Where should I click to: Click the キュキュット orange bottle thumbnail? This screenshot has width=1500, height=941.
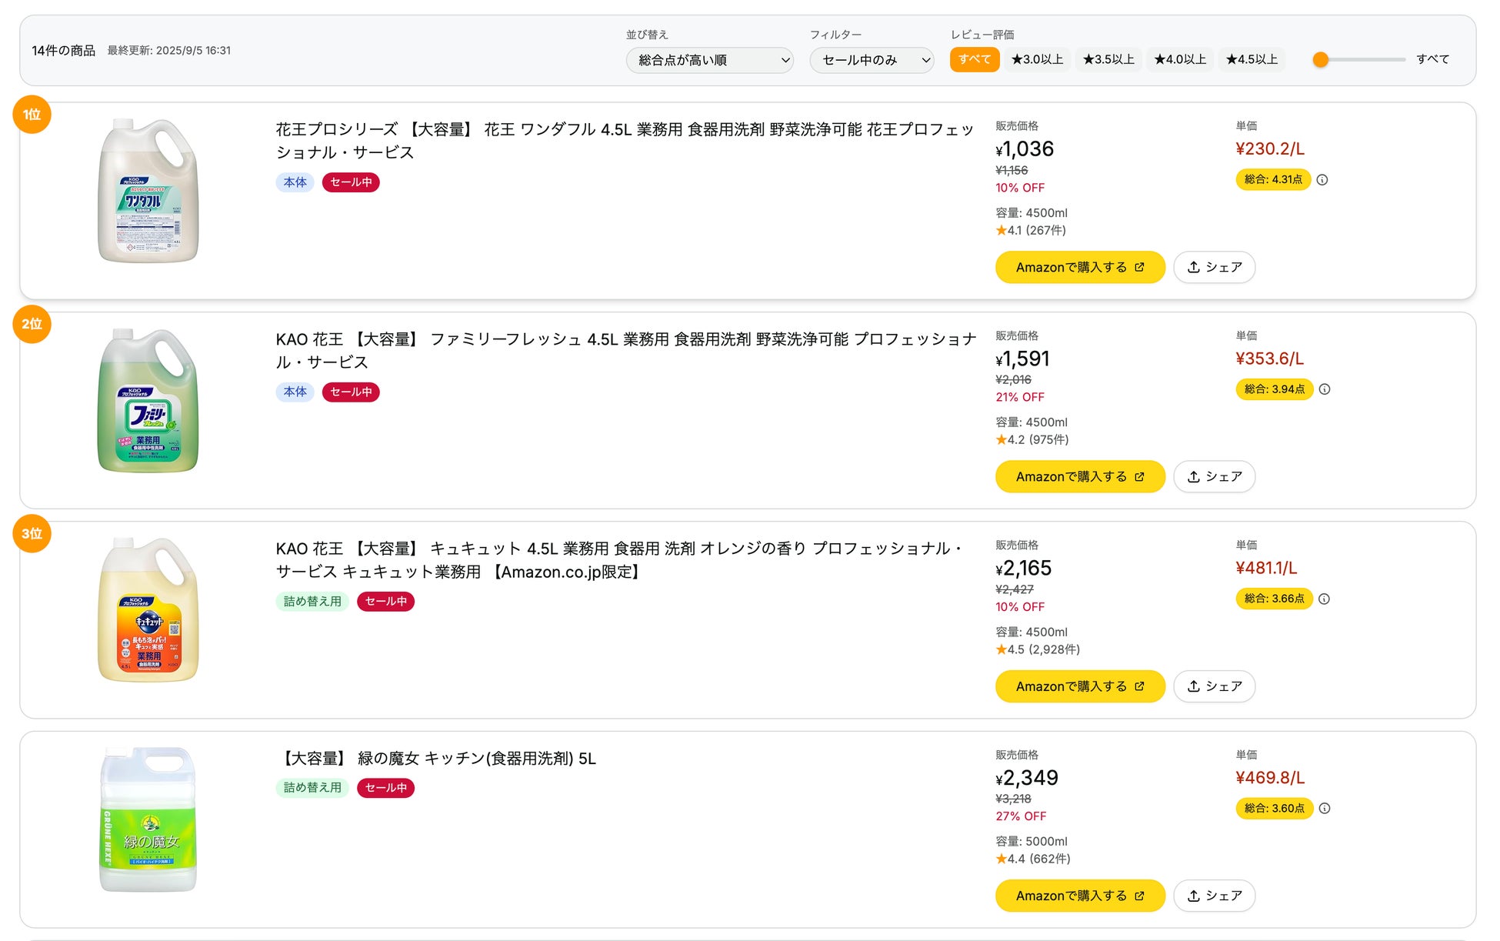pyautogui.click(x=148, y=610)
